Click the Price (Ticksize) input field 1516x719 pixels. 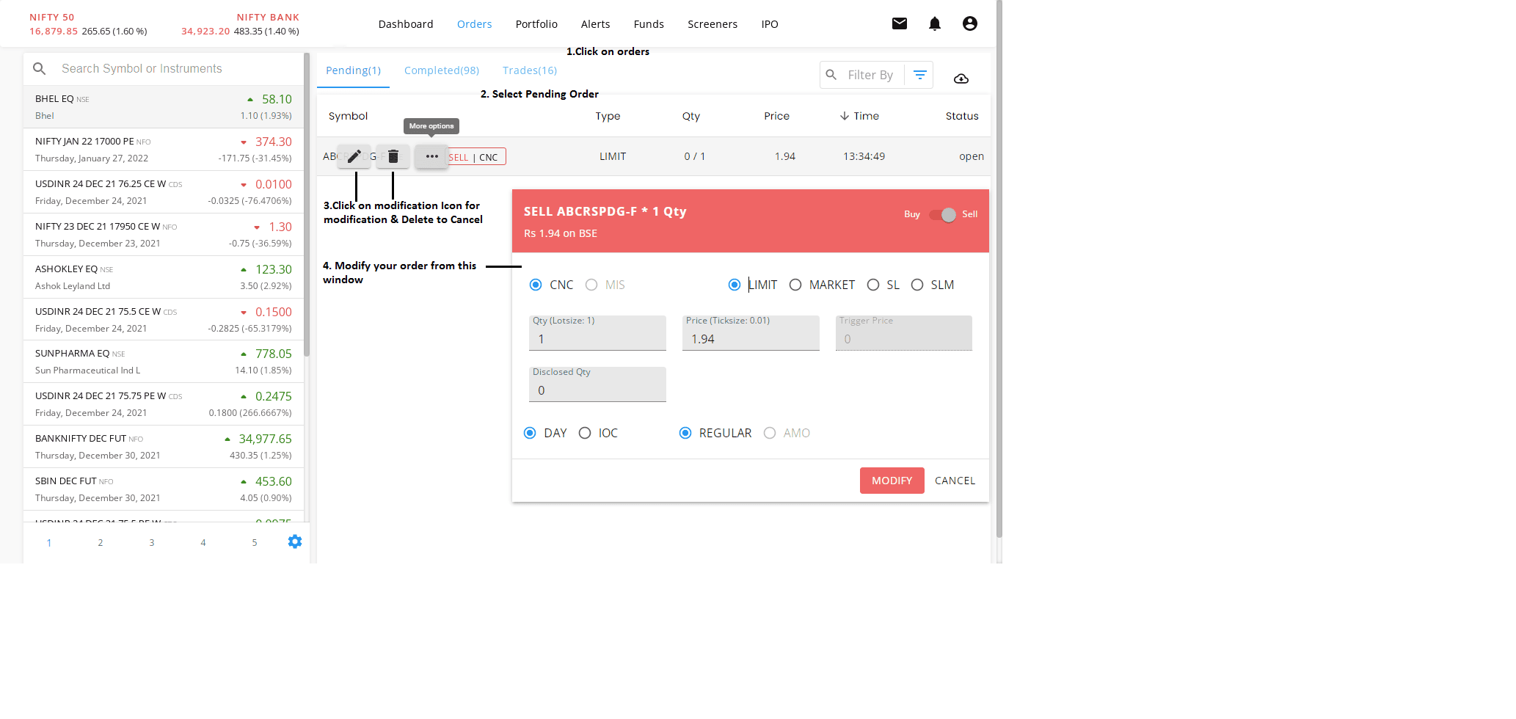click(x=750, y=339)
